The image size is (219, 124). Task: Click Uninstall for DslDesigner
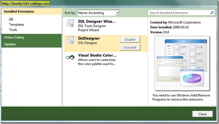pos(130,47)
